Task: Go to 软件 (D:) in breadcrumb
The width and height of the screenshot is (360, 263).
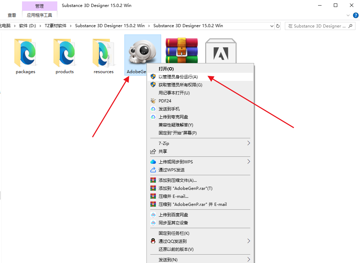Action: [28, 26]
